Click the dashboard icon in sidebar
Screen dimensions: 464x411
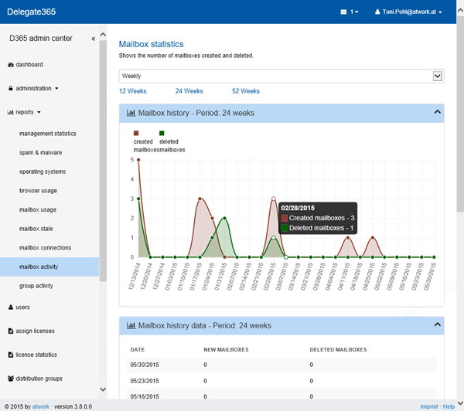click(11, 65)
